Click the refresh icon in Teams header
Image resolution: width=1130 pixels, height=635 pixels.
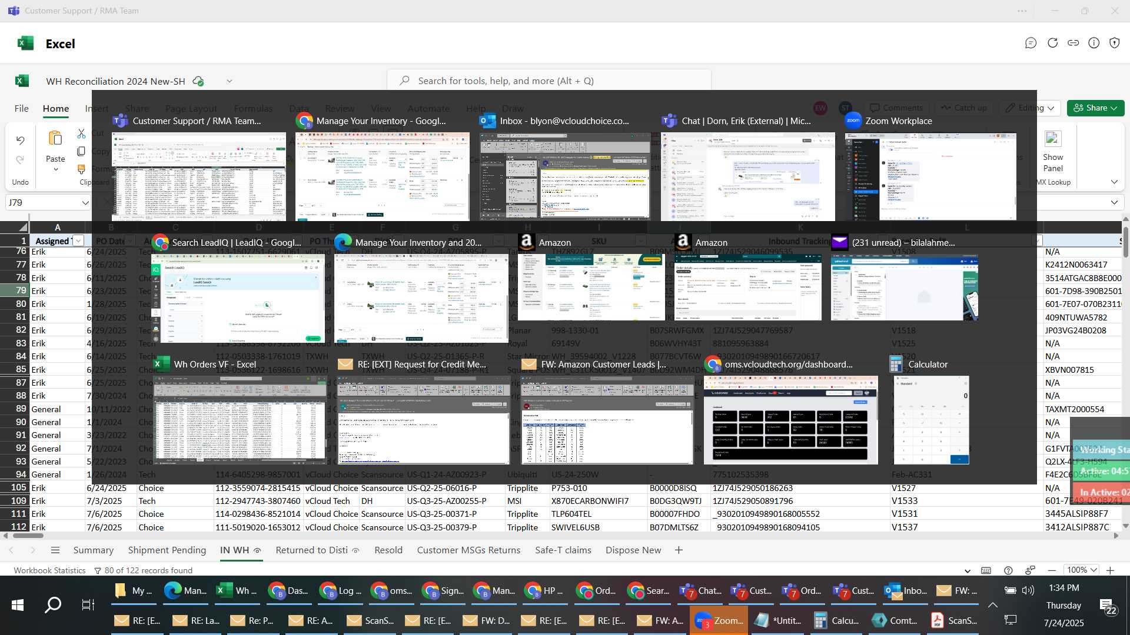[x=1052, y=43]
